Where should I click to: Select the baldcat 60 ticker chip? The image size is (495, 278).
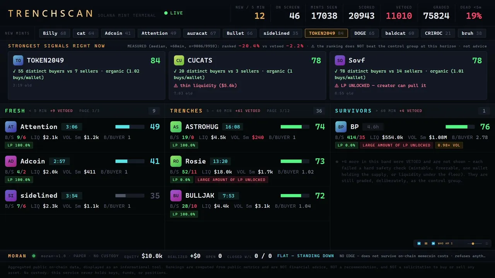pos(400,33)
